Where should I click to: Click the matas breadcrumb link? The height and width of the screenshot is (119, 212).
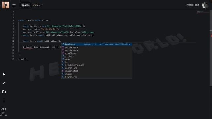coord(36,5)
